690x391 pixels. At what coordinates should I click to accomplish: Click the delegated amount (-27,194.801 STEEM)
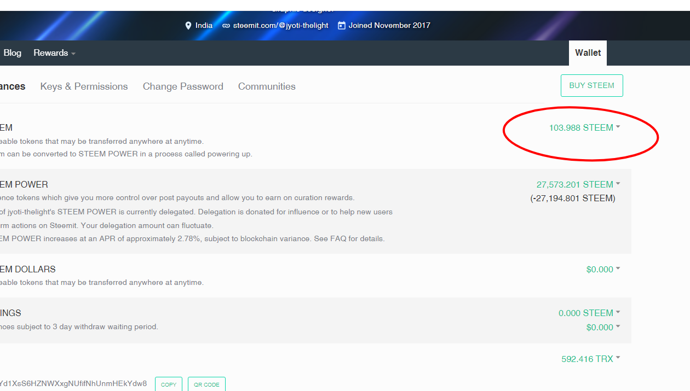click(573, 198)
